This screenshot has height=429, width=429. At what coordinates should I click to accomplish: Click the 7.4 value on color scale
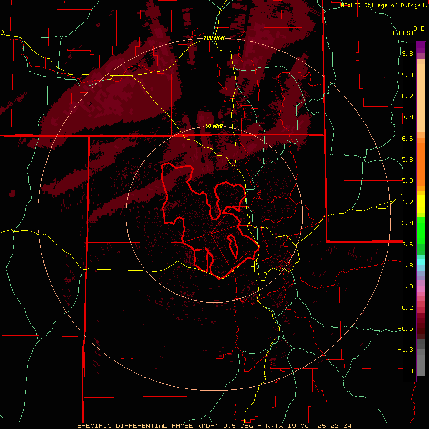coord(408,117)
